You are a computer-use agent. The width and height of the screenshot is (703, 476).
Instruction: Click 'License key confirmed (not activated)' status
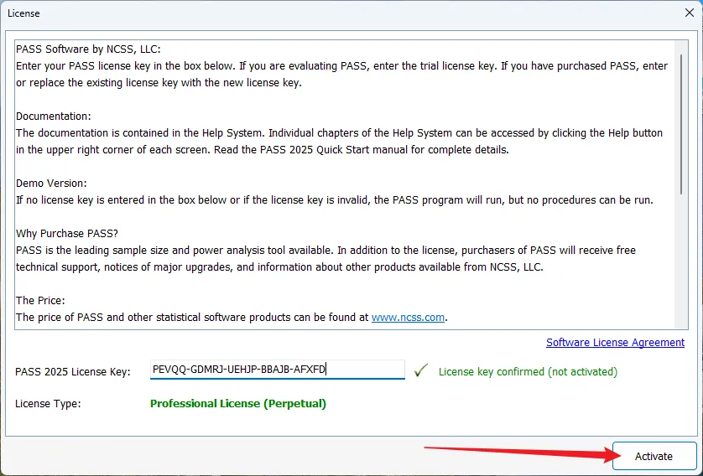[528, 371]
